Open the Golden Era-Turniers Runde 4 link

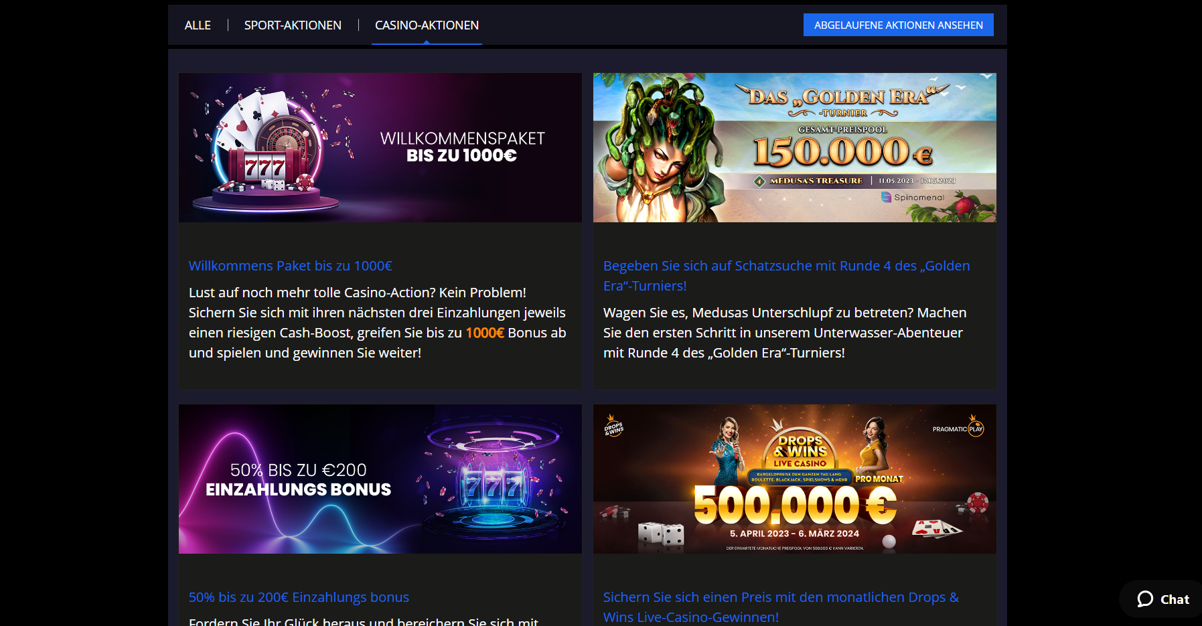786,276
